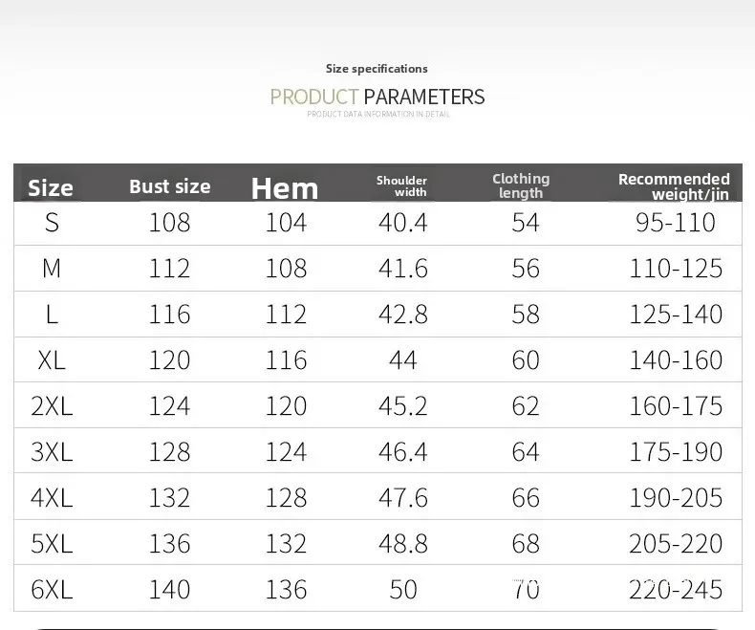The height and width of the screenshot is (630, 755).
Task: Click the "PRODUCT PARAMETERS" heading
Action: 377,97
